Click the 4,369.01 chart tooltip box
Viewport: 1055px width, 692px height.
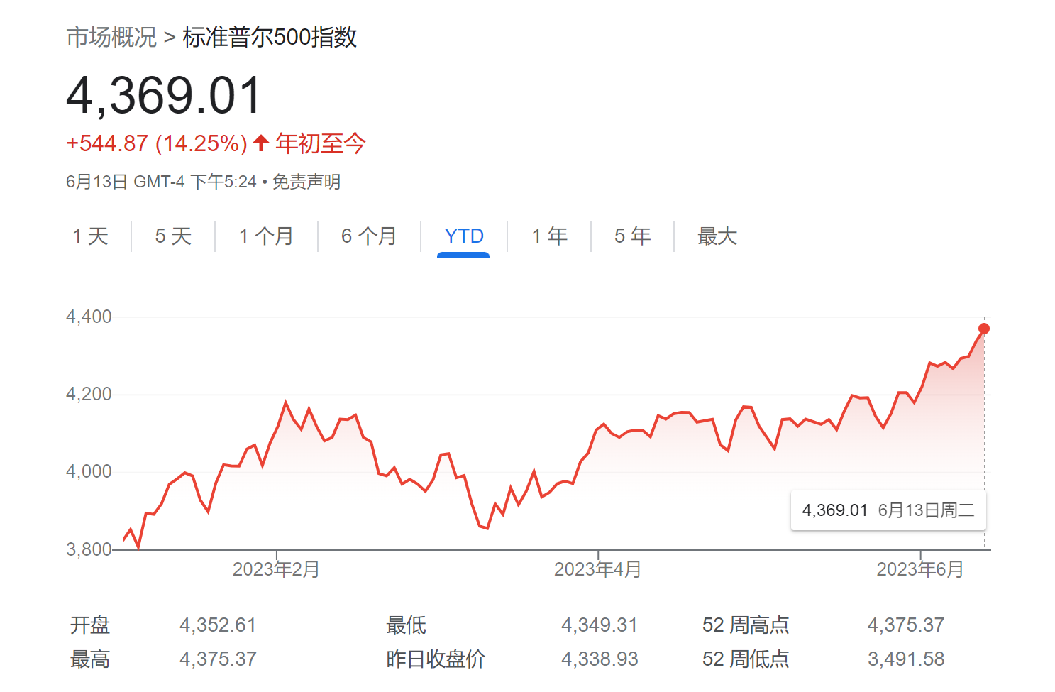(888, 510)
